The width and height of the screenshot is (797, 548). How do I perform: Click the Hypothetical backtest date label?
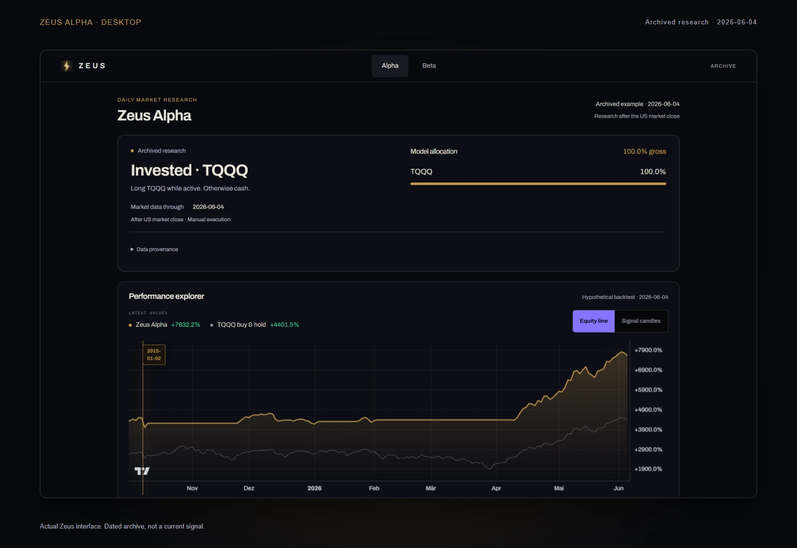[625, 297]
